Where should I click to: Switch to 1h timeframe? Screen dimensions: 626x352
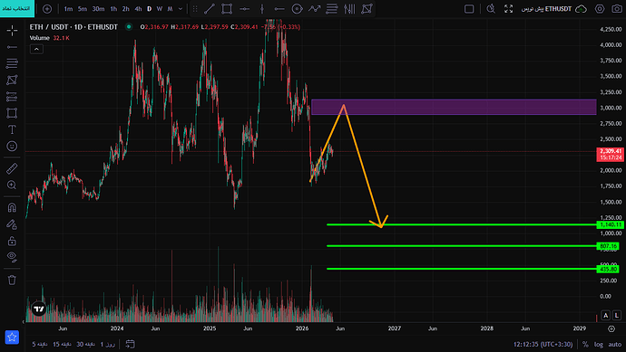click(x=113, y=9)
